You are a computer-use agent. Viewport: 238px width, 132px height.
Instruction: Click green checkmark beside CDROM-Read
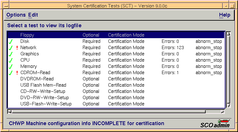tap(11, 73)
